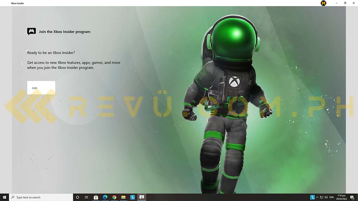Click the Xbox Insider controller logo icon

[32, 31]
